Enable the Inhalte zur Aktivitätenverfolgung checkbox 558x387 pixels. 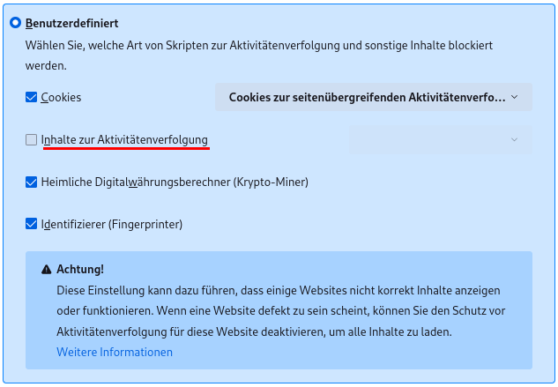click(32, 139)
